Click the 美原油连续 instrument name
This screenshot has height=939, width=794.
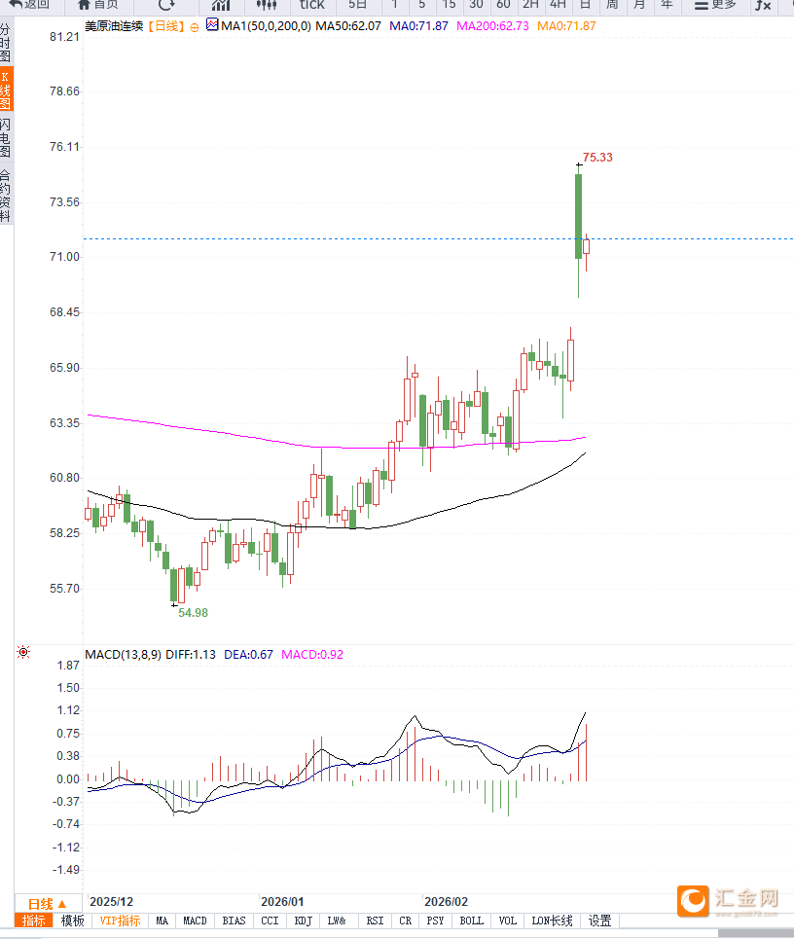114,26
